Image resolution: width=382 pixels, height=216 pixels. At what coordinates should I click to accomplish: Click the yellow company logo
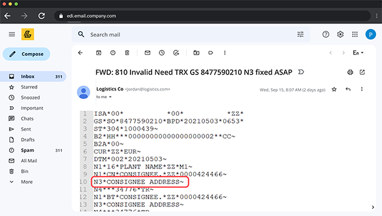[x=28, y=34]
